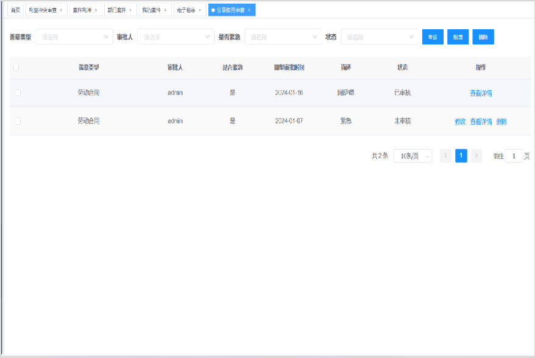Open the 状态 filter dropdown
This screenshot has width=535, height=358.
pos(380,37)
